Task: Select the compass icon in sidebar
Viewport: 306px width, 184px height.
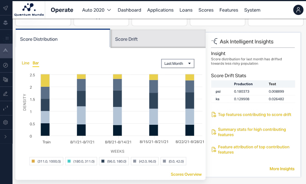Action: click(6, 65)
